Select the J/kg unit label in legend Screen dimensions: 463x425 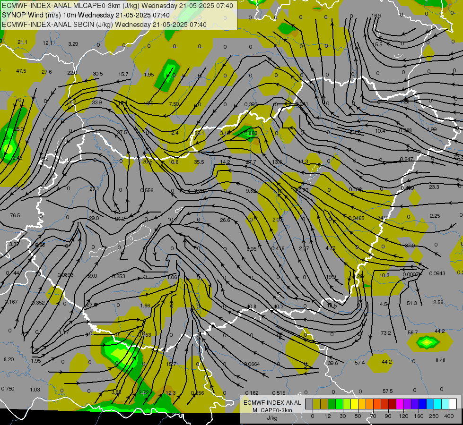(272, 417)
